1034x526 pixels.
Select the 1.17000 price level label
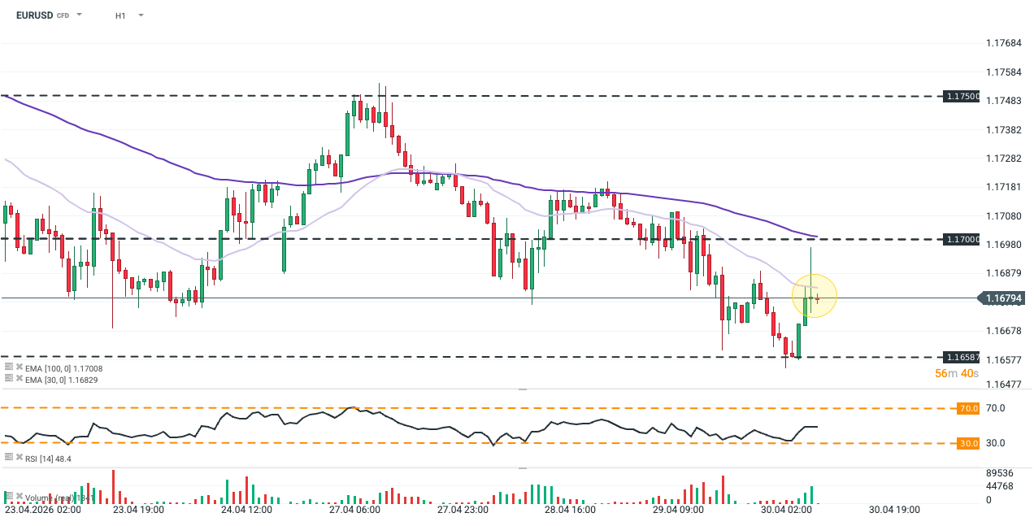pos(962,239)
